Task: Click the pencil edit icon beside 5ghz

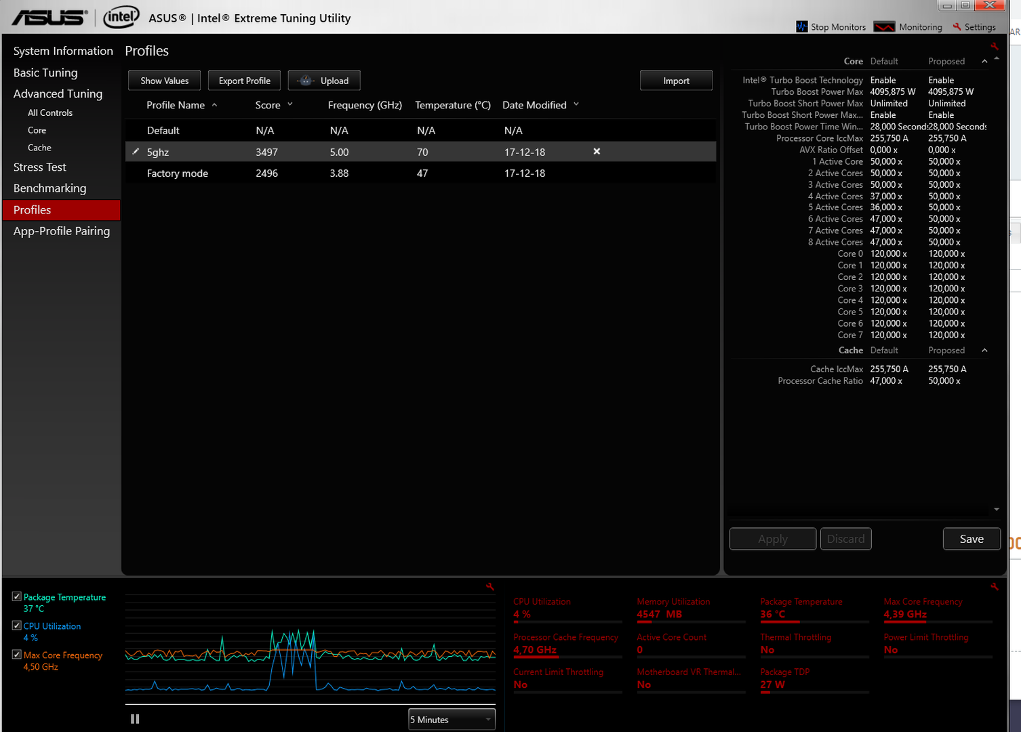Action: pyautogui.click(x=136, y=151)
